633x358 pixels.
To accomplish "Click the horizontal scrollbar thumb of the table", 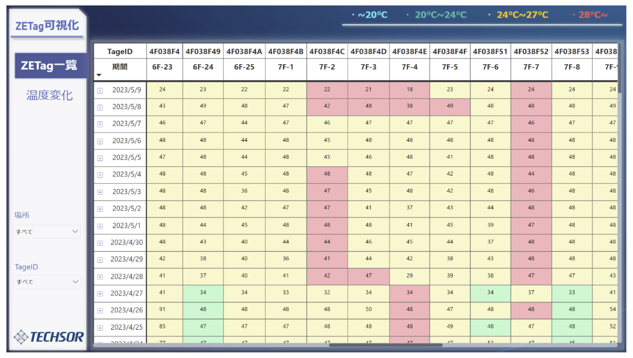I will tap(385, 345).
